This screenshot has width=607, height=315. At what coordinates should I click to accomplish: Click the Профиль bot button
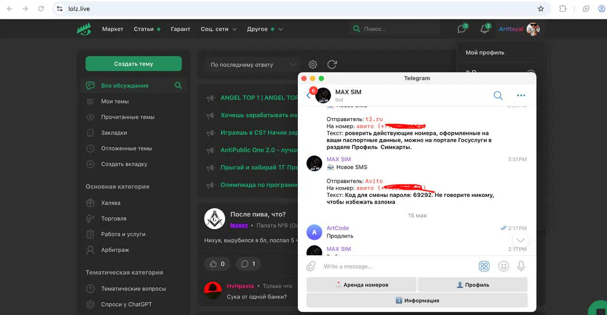(x=472, y=285)
